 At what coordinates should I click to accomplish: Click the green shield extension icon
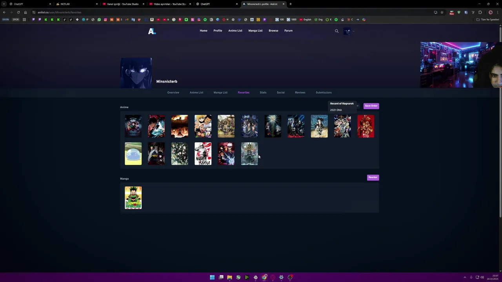pyautogui.click(x=459, y=12)
